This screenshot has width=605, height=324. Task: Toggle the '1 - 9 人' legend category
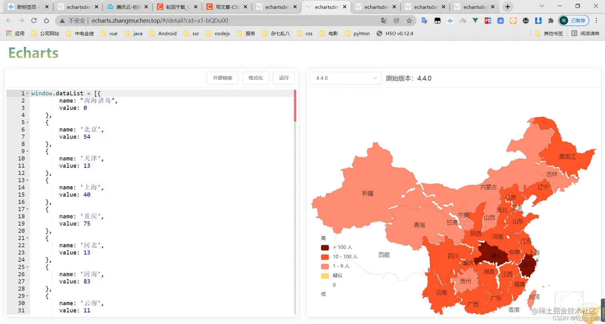(x=335, y=266)
